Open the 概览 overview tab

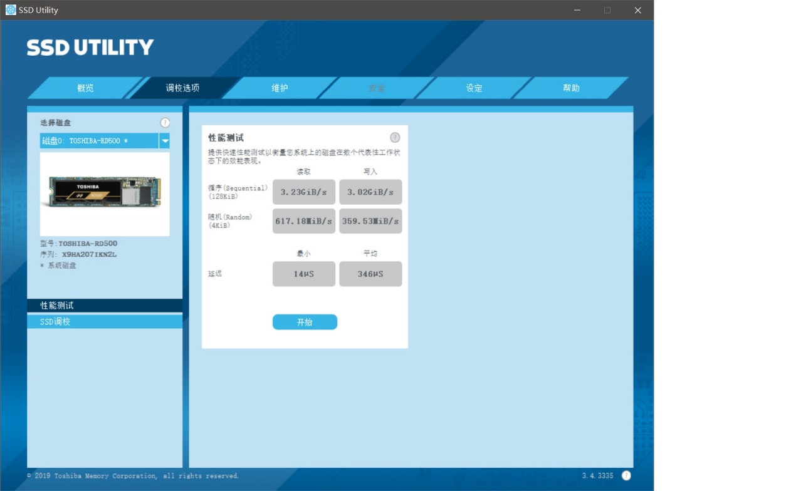(x=85, y=88)
